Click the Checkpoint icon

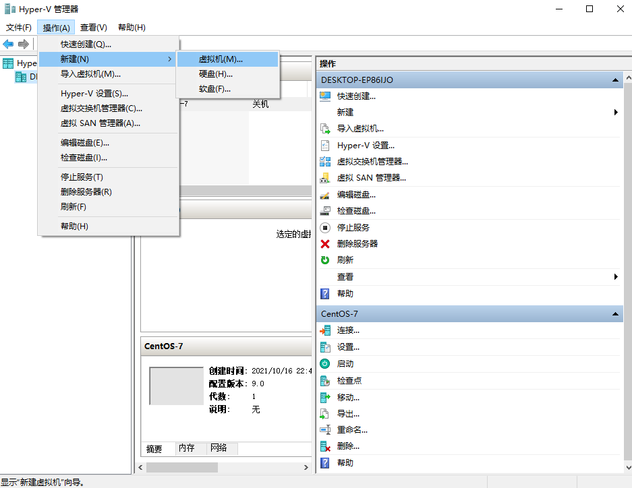(325, 381)
